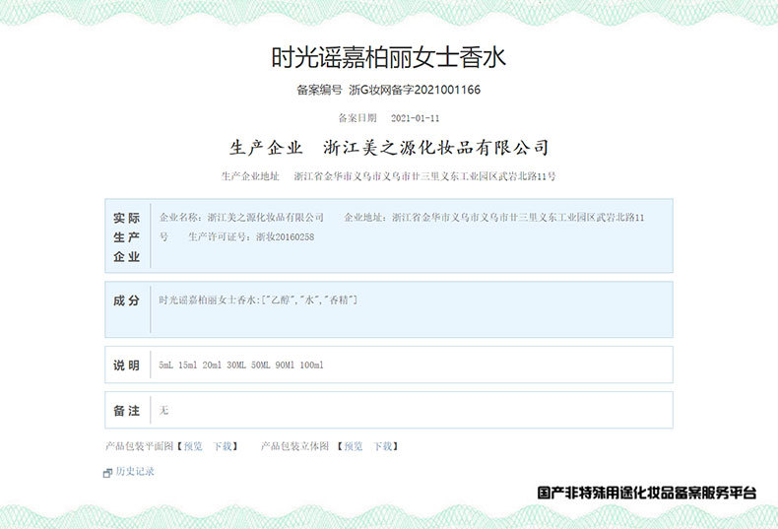Click 国产非特殊用途化妆品备案服务平台 footer text

646,493
